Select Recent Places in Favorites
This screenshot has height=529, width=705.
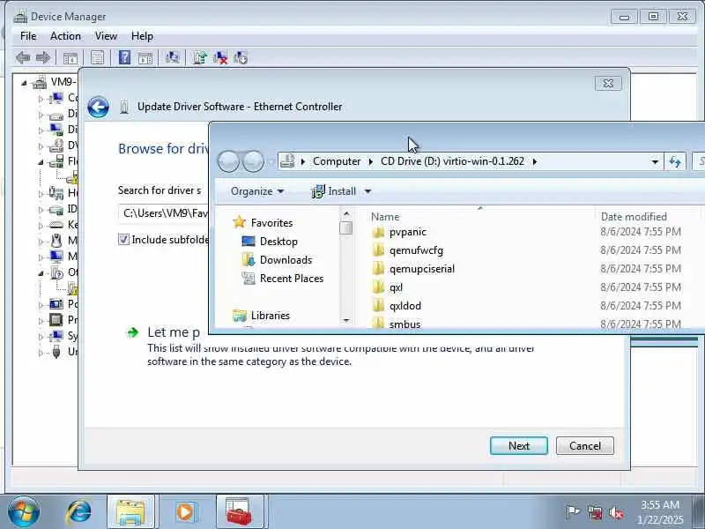[292, 279]
